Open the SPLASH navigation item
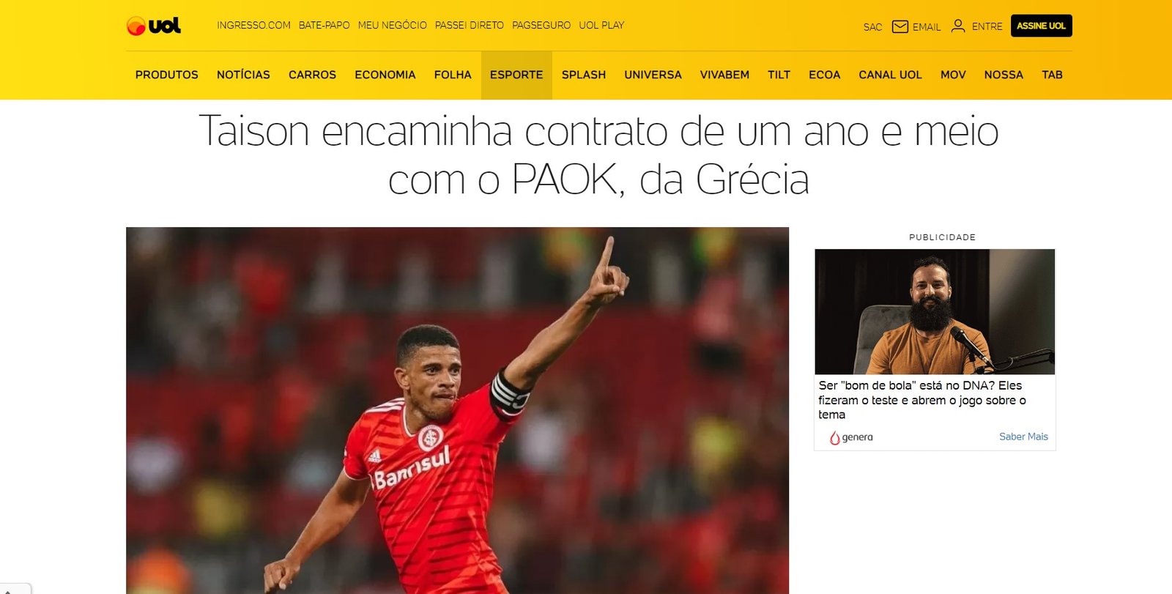The image size is (1172, 594). pos(584,75)
